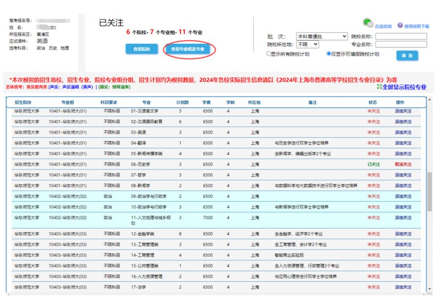Image resolution: width=437 pixels, height=299 pixels.
Task: Click the 查看专业组及专业 button
Action: coord(188,49)
